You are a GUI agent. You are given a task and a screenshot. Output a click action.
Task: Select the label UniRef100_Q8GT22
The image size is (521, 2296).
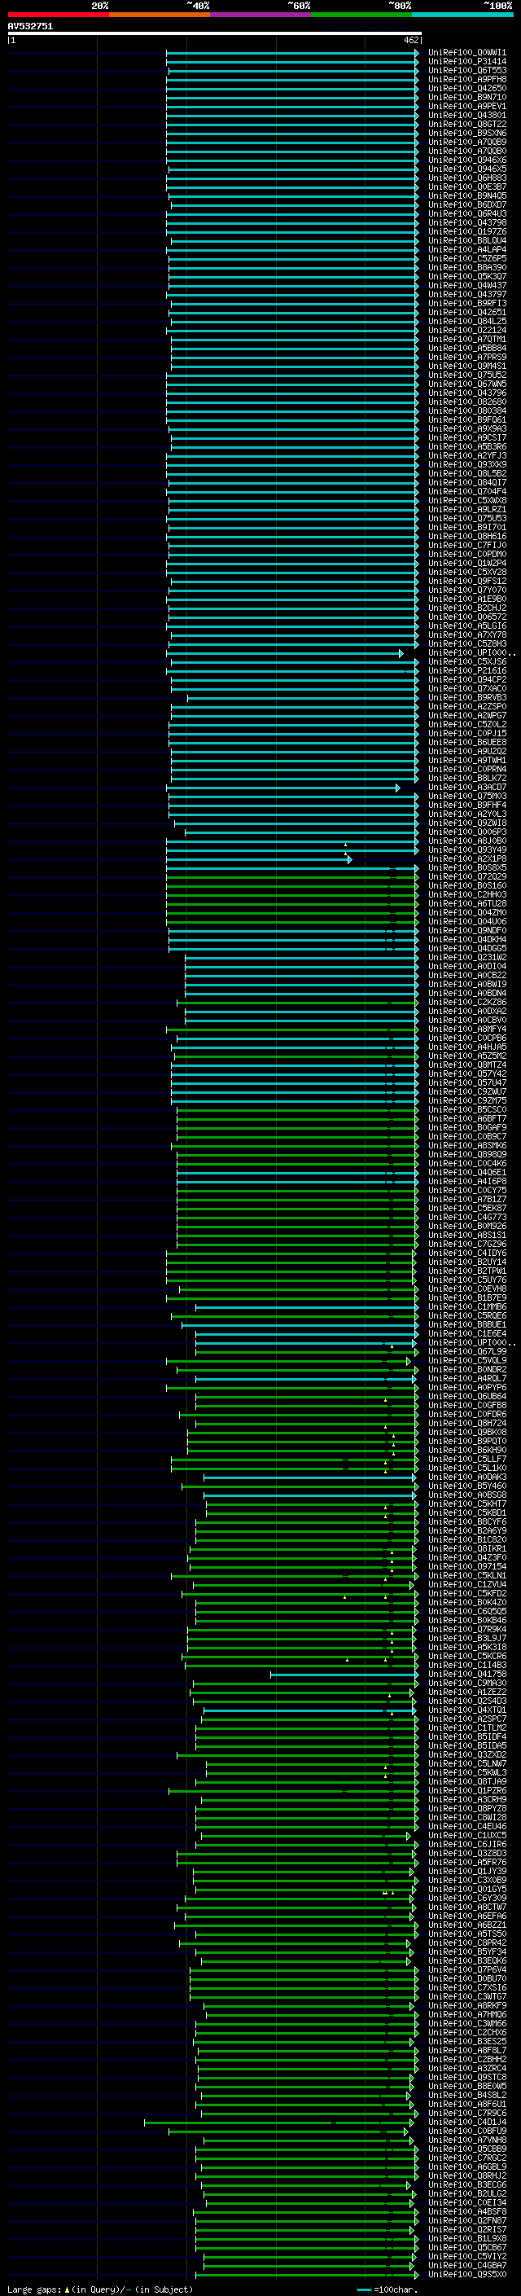[466, 124]
